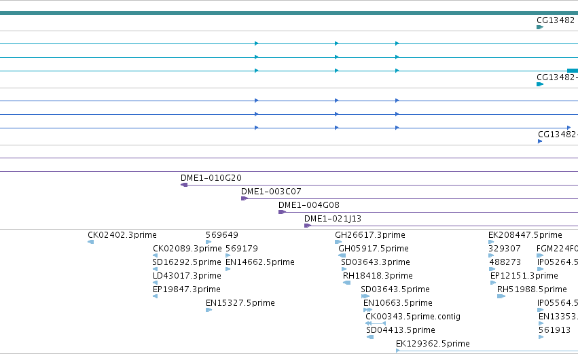Viewport: 578px width, 354px height.
Task: Select the SD03643.5prime EST label
Action: click(x=395, y=289)
